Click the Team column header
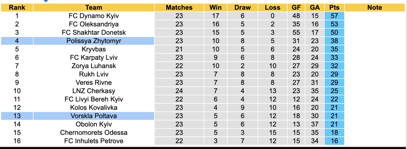This screenshot has width=407, height=149. 94,8
